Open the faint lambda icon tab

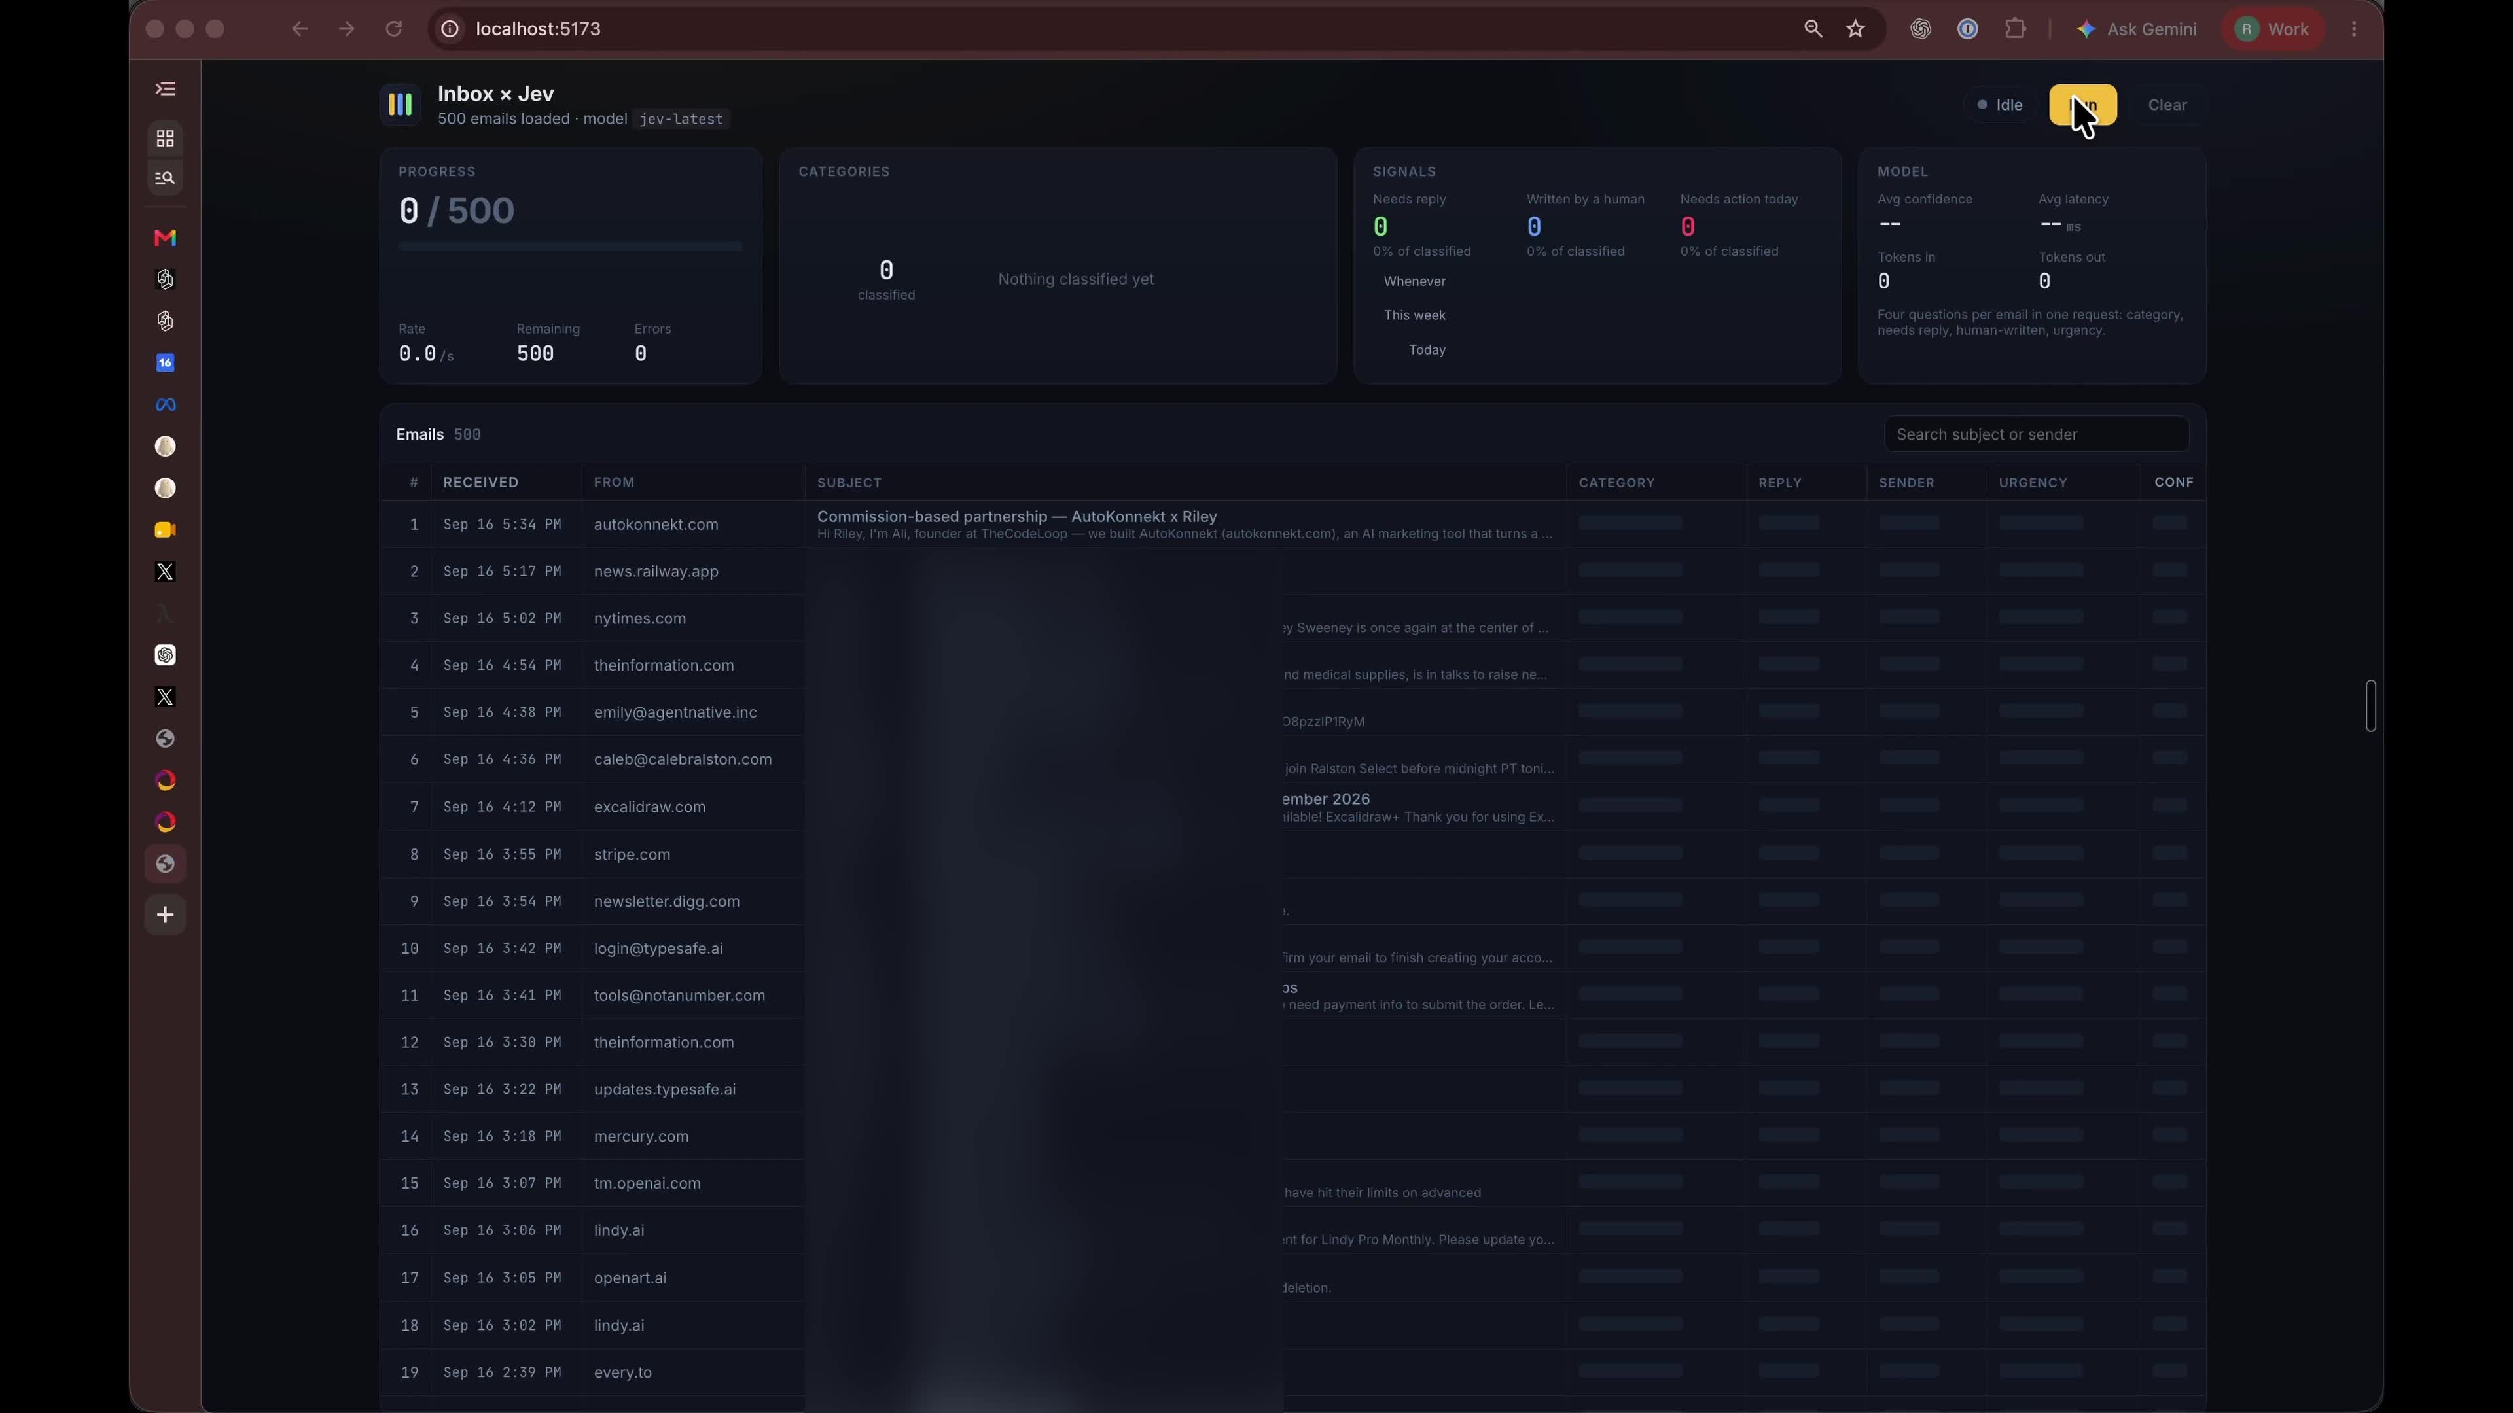coord(165,614)
